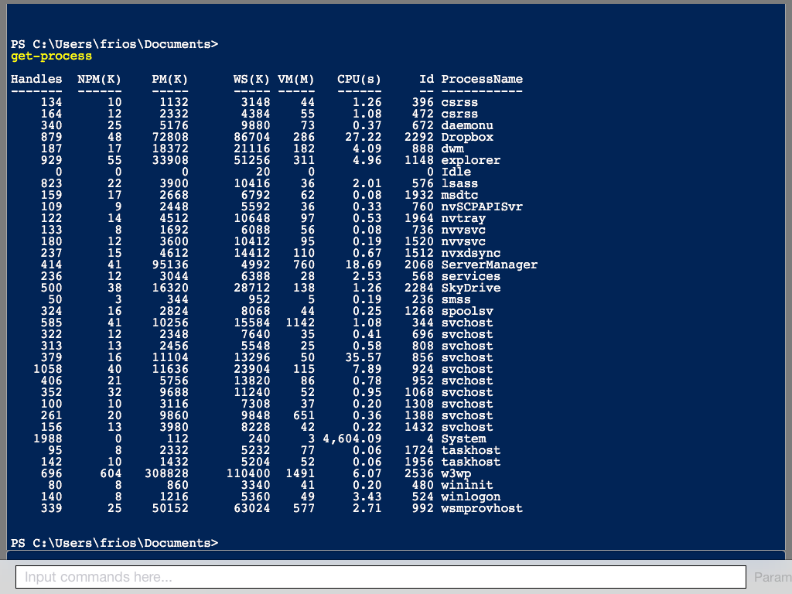Click the ProcessName column header
The height and width of the screenshot is (594, 792).
[482, 80]
